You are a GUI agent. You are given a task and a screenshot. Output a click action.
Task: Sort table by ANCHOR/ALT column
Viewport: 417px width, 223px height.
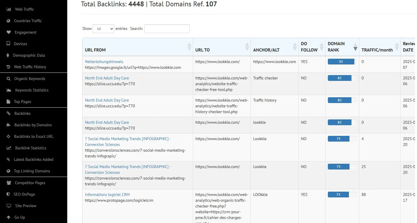click(275, 47)
